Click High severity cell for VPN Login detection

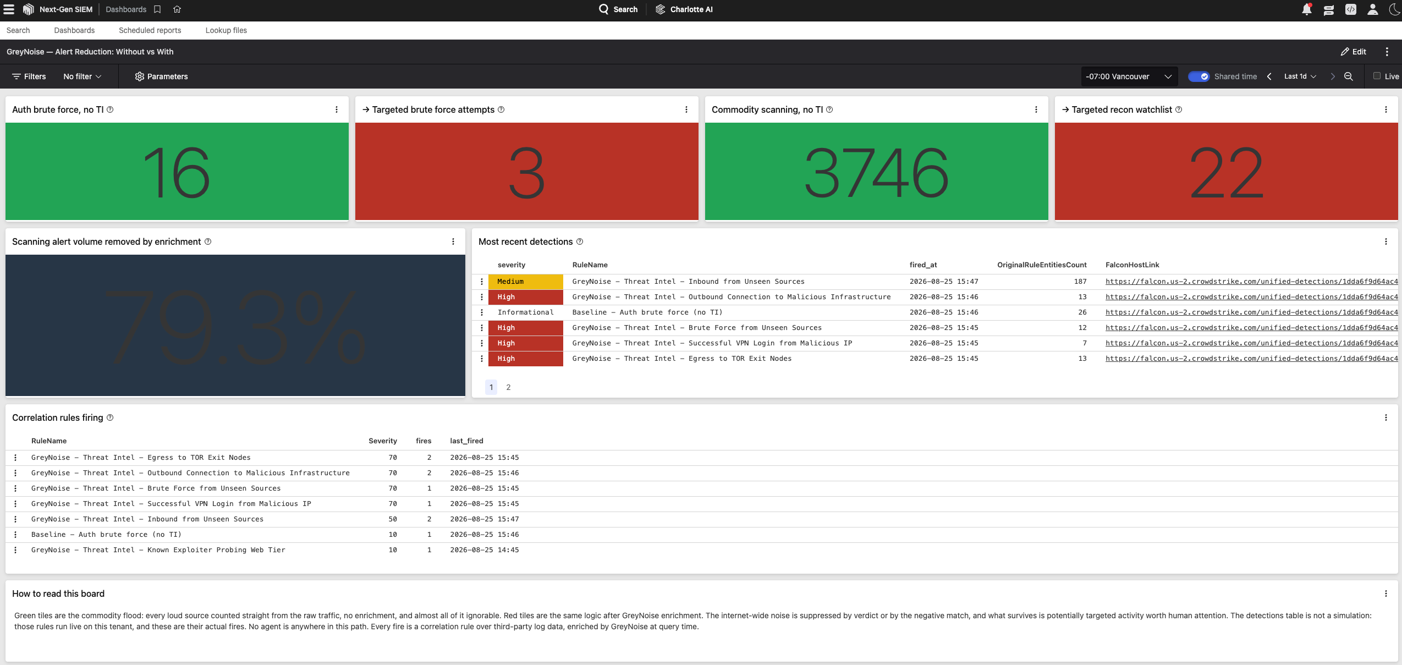click(525, 343)
